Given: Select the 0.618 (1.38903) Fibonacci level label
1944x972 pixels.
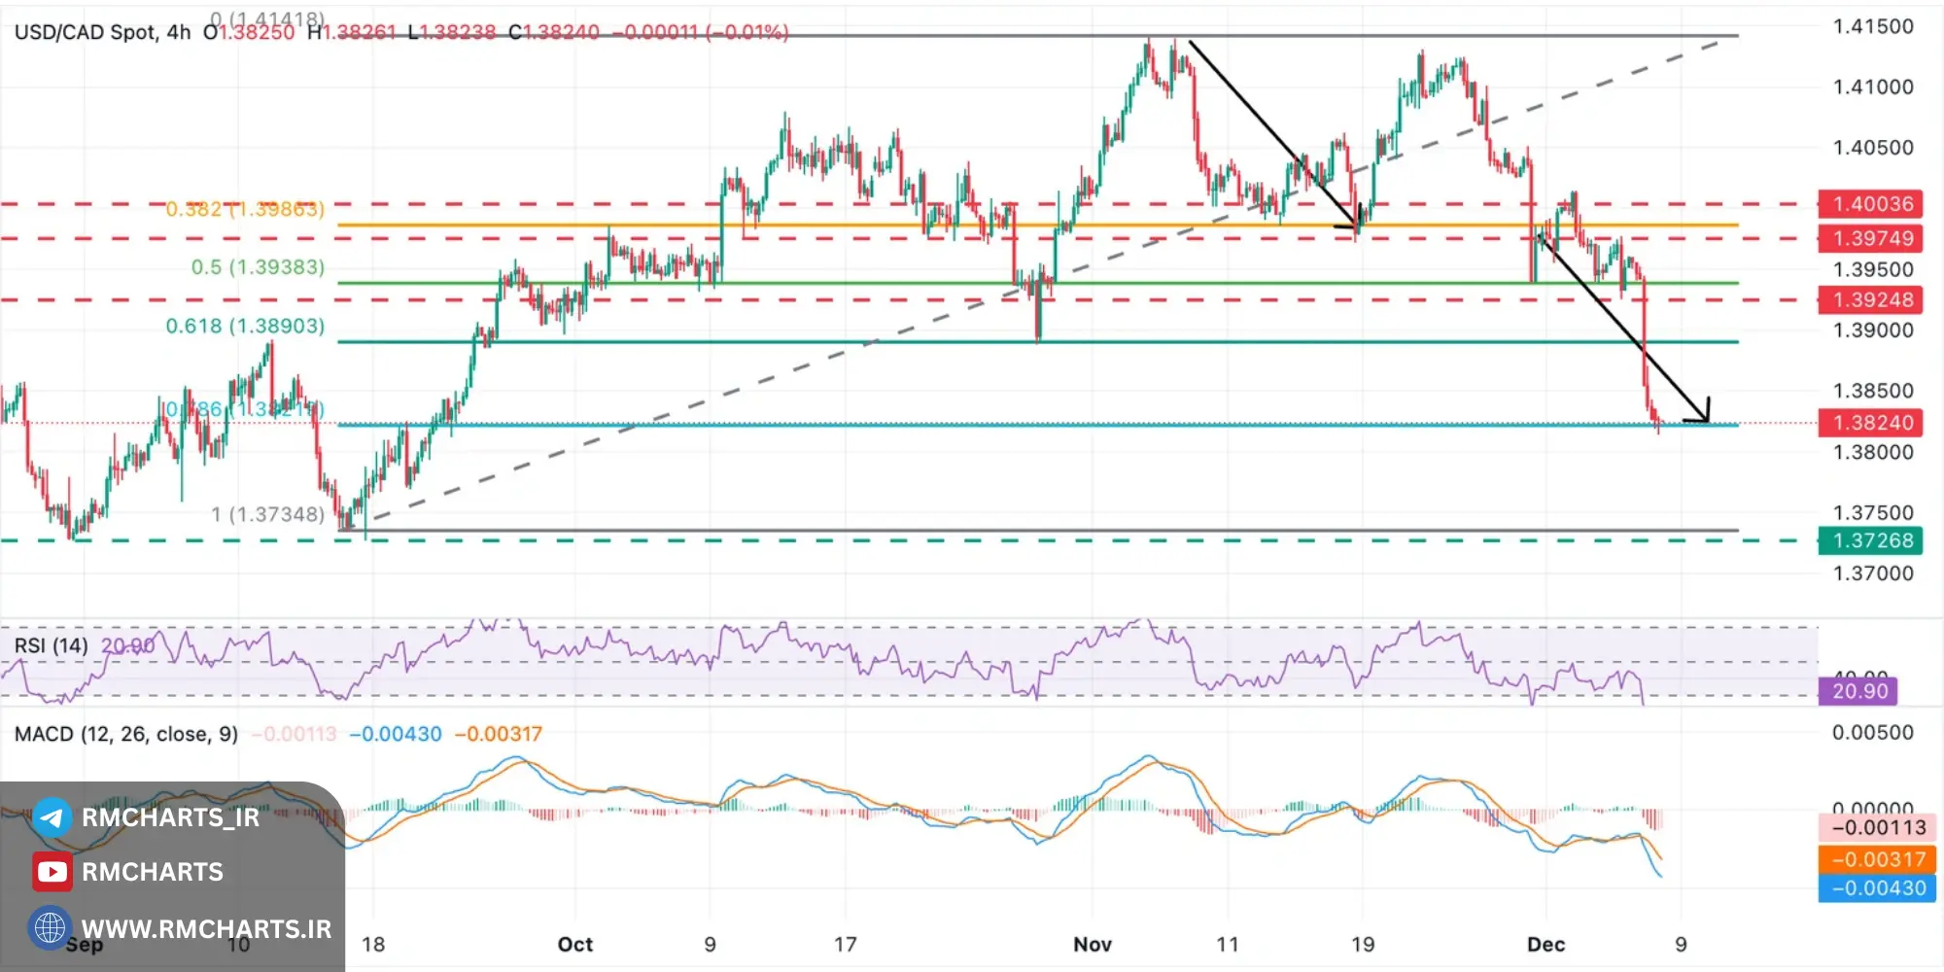Looking at the screenshot, I should [x=245, y=326].
